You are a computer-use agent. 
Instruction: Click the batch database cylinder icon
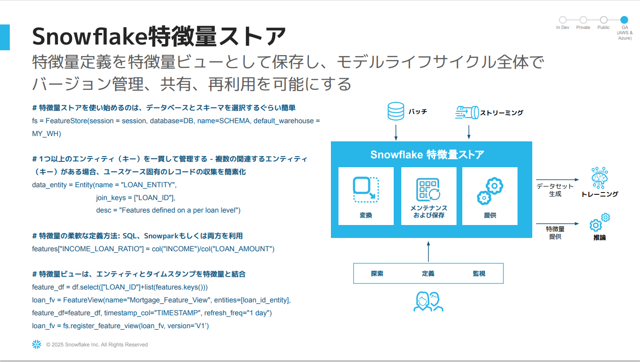click(x=396, y=112)
